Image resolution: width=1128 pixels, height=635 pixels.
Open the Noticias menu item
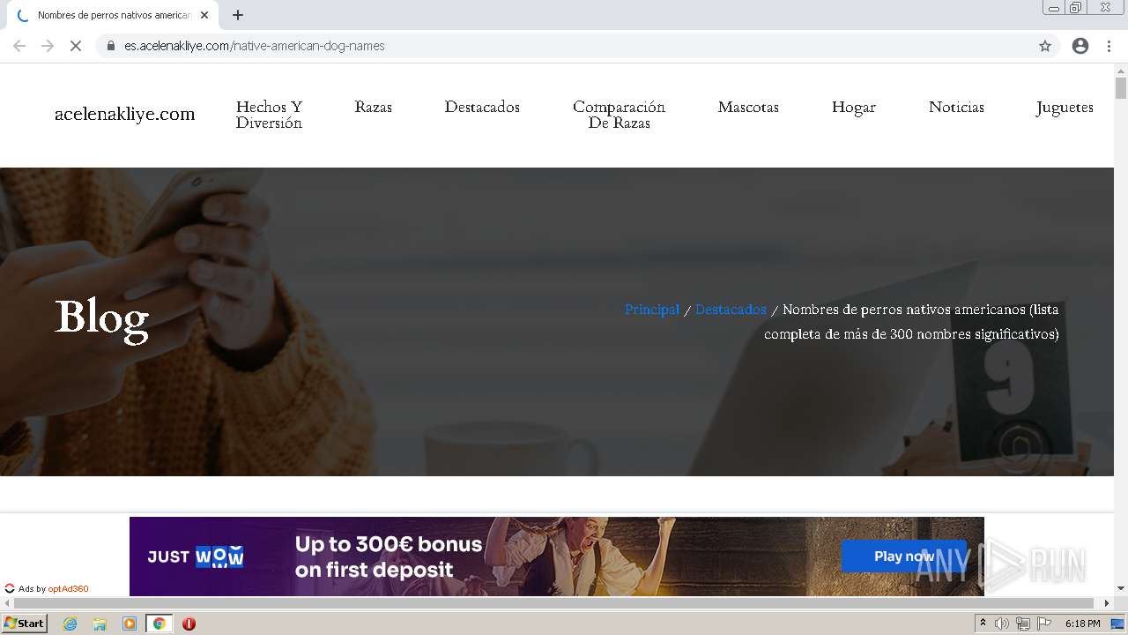956,107
